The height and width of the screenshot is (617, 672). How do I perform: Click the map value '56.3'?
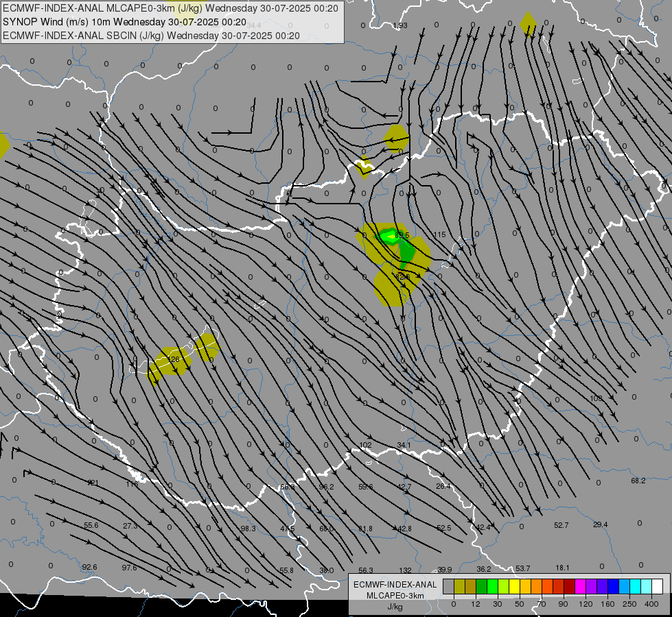(366, 570)
